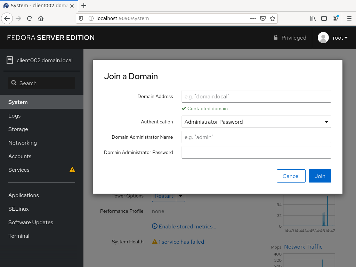The image size is (356, 267).
Task: Open the Firefox account icon
Action: pyautogui.click(x=335, y=18)
